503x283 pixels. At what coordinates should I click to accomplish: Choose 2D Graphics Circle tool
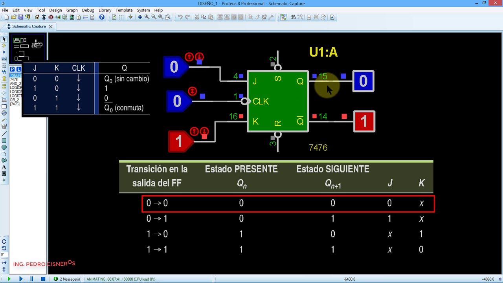(x=4, y=147)
